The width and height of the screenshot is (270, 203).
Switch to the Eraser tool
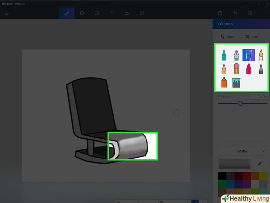(x=236, y=68)
